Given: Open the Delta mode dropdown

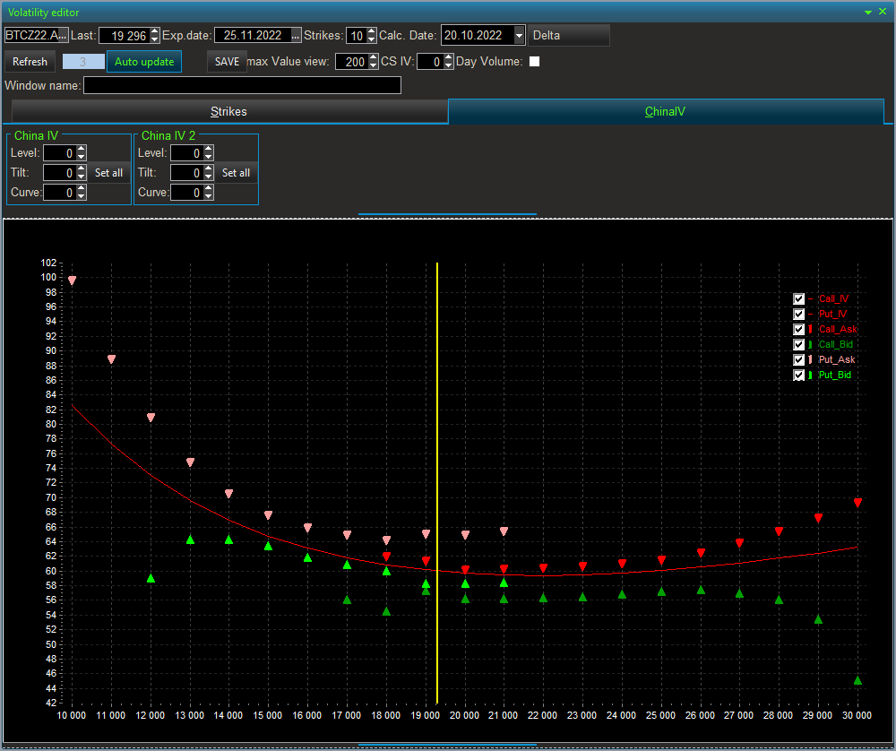Looking at the screenshot, I should (x=569, y=36).
